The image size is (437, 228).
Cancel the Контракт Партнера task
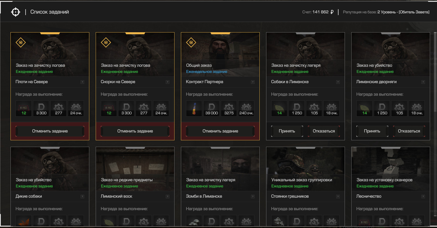click(x=220, y=131)
